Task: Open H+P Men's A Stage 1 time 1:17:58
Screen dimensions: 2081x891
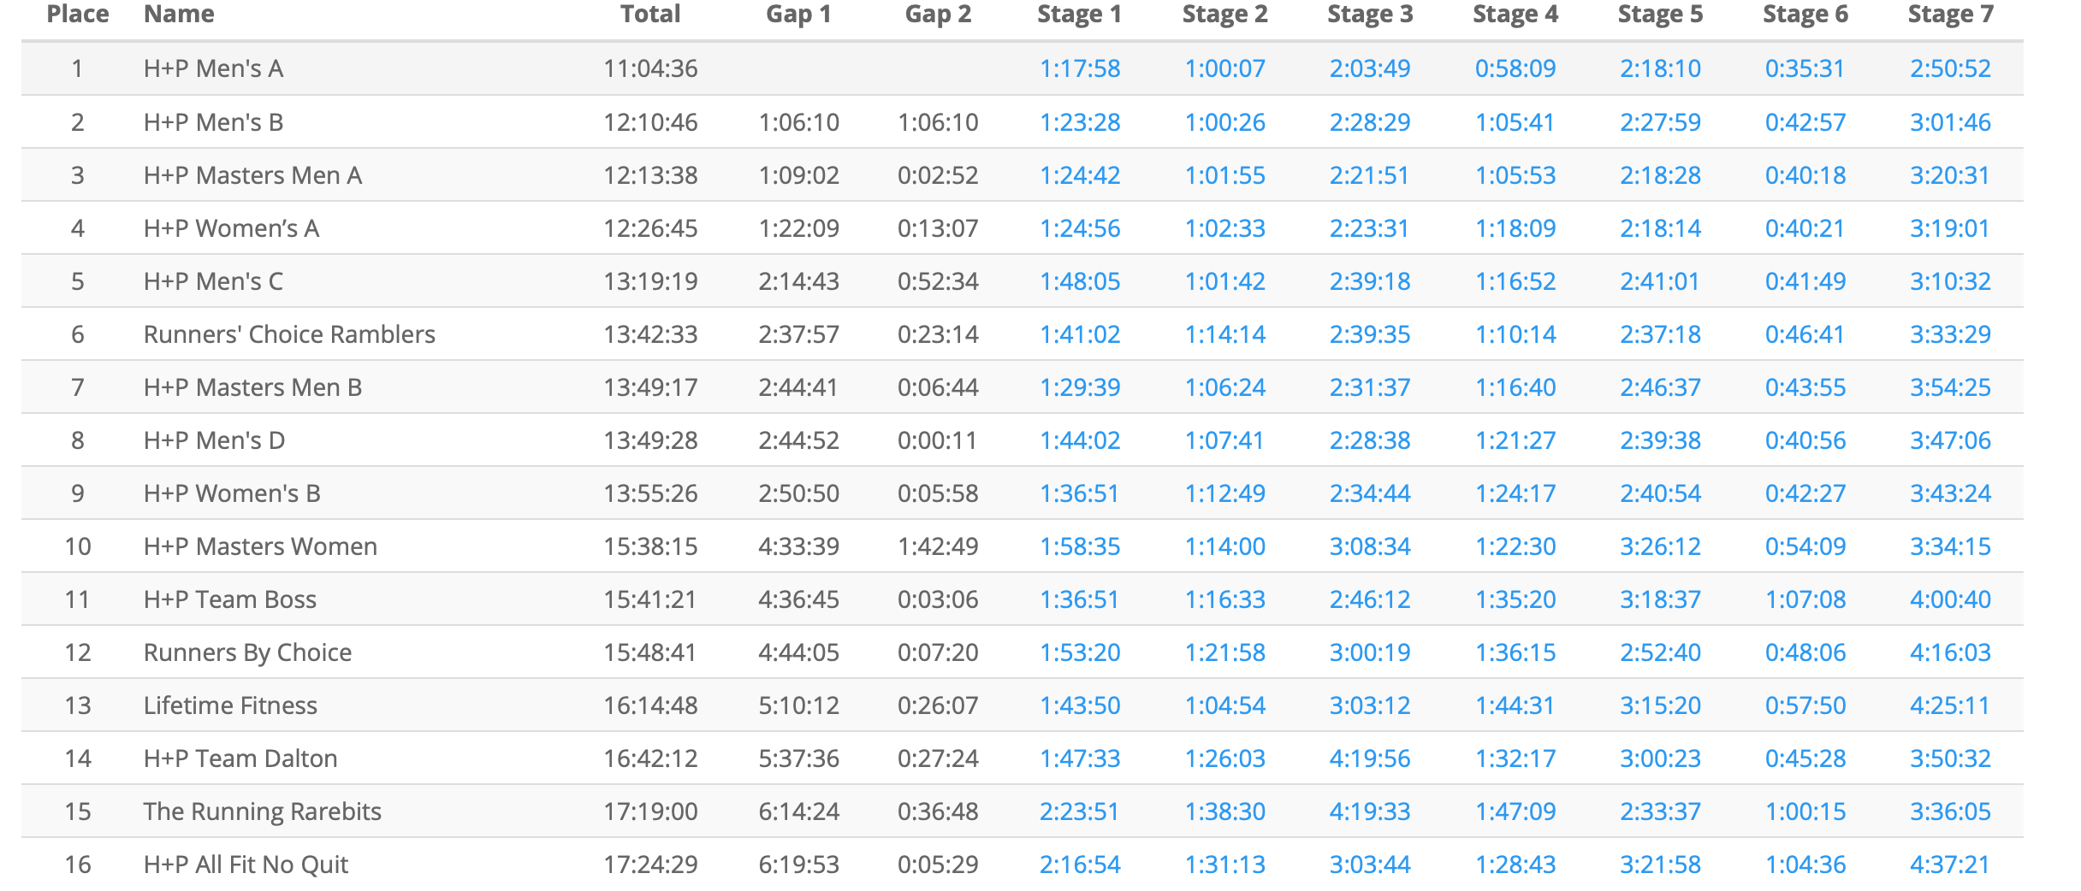Action: (x=1079, y=68)
